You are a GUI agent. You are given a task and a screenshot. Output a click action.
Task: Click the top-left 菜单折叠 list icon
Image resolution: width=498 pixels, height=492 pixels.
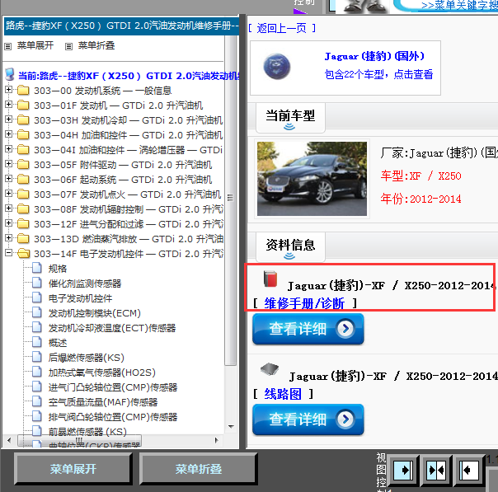tap(68, 47)
